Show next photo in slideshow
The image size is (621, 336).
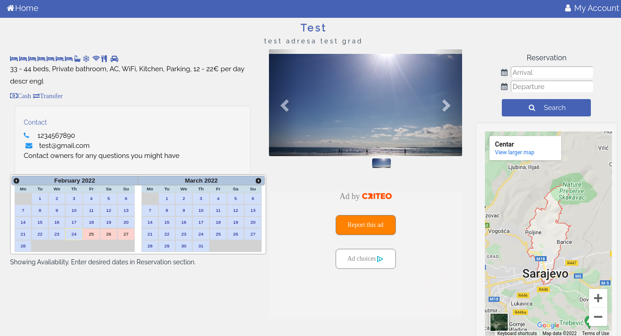pyautogui.click(x=446, y=105)
